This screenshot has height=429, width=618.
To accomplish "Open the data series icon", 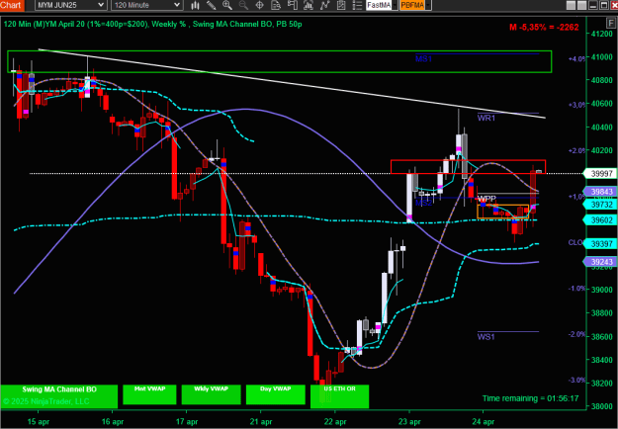I will click(x=309, y=5).
